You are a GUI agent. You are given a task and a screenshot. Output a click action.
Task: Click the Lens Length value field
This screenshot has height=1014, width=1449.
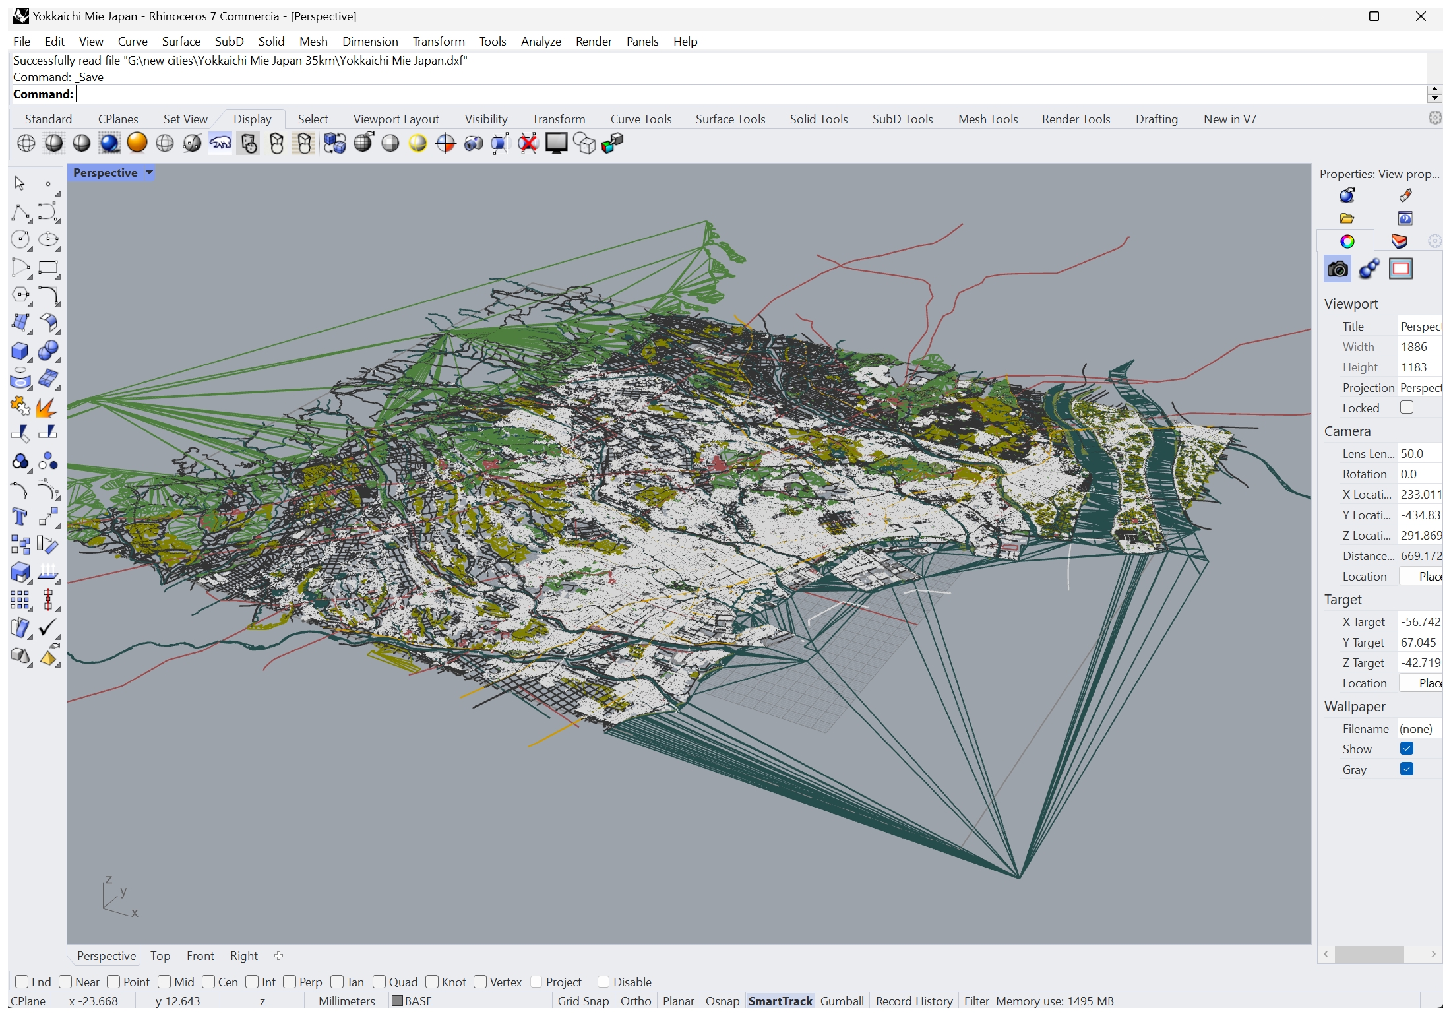1419,454
